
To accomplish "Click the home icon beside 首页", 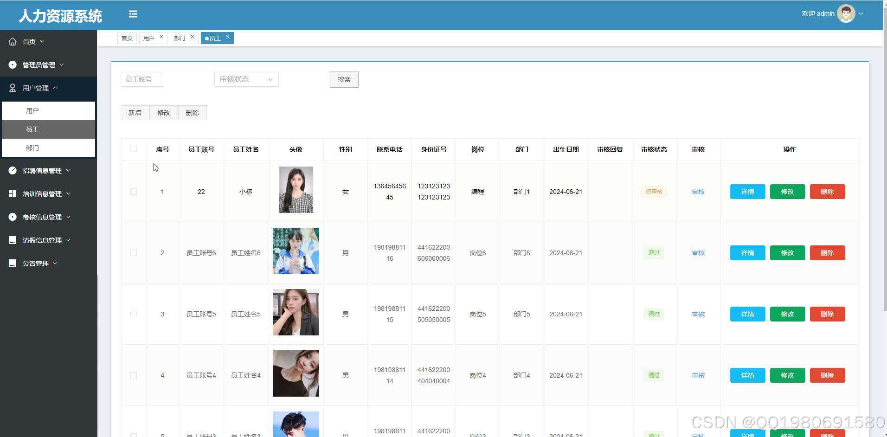I will pyautogui.click(x=13, y=42).
